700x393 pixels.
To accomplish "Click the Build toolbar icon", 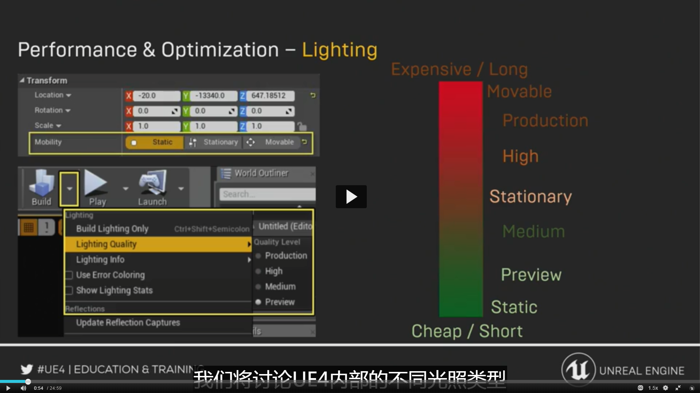I will 41,188.
